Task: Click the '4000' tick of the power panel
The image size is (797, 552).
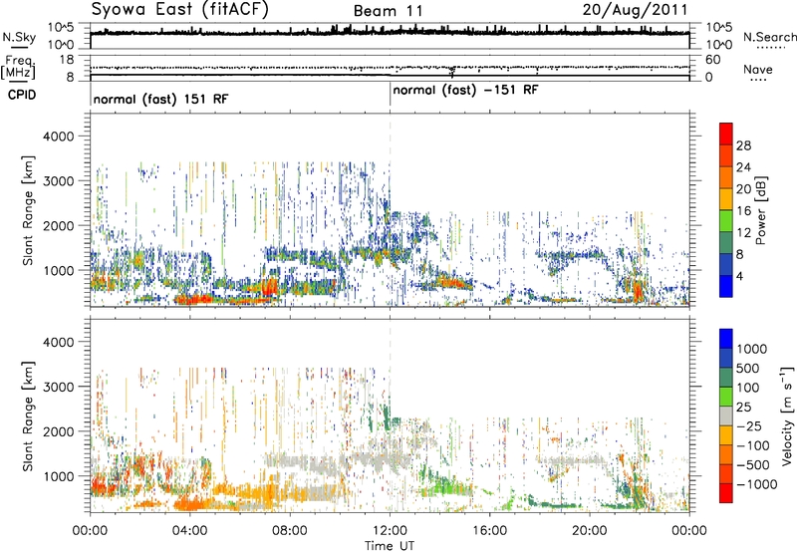Action: tap(58, 137)
